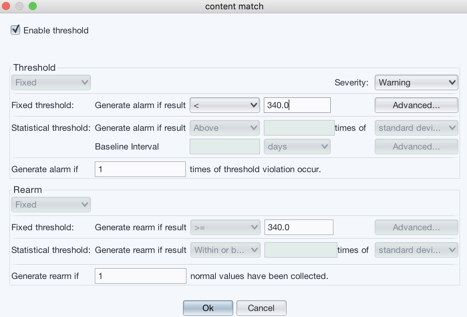The width and height of the screenshot is (467, 317).
Task: Open the statistical threshold Above dropdown
Action: point(224,128)
